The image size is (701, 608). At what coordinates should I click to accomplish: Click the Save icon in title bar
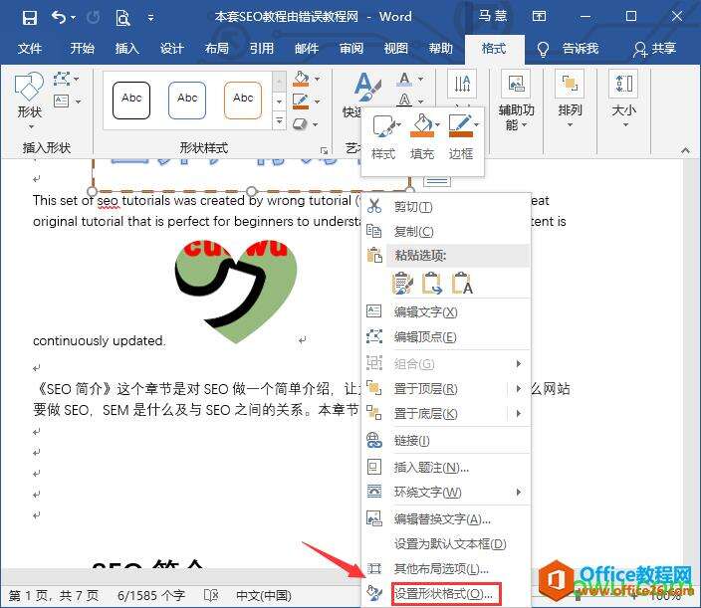(30, 18)
